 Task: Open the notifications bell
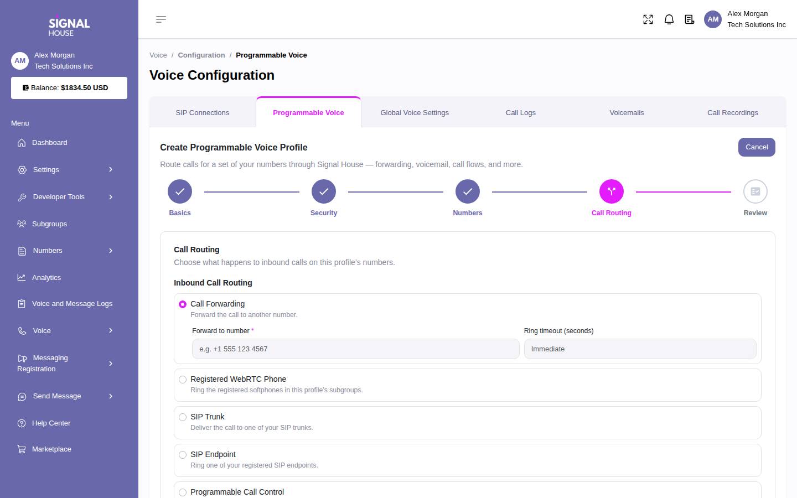669,19
